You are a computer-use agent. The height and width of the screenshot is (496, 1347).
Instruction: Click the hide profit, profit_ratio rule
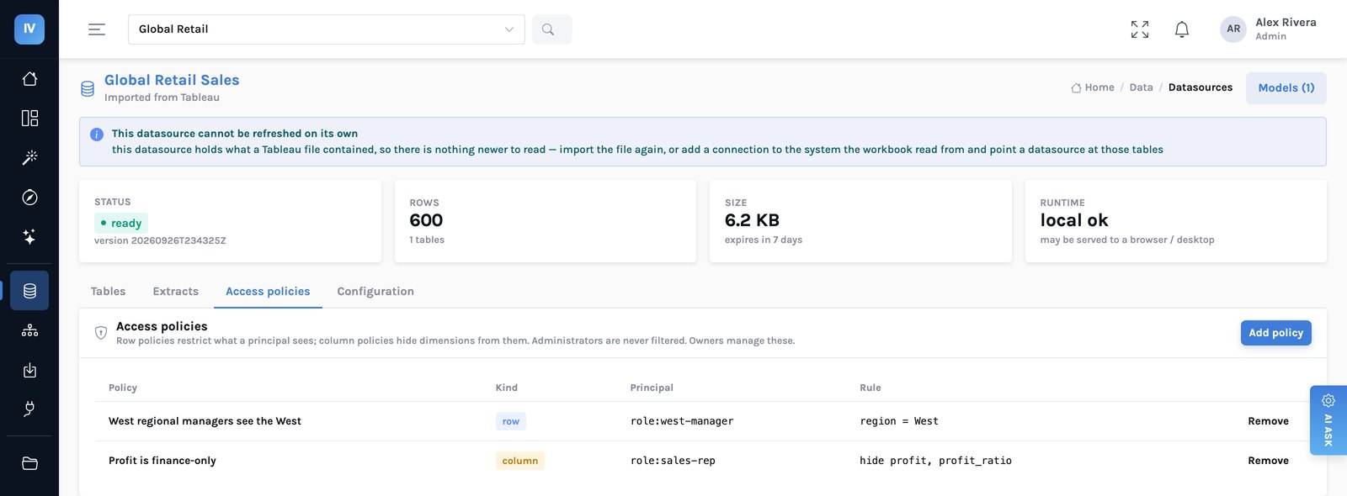click(935, 461)
